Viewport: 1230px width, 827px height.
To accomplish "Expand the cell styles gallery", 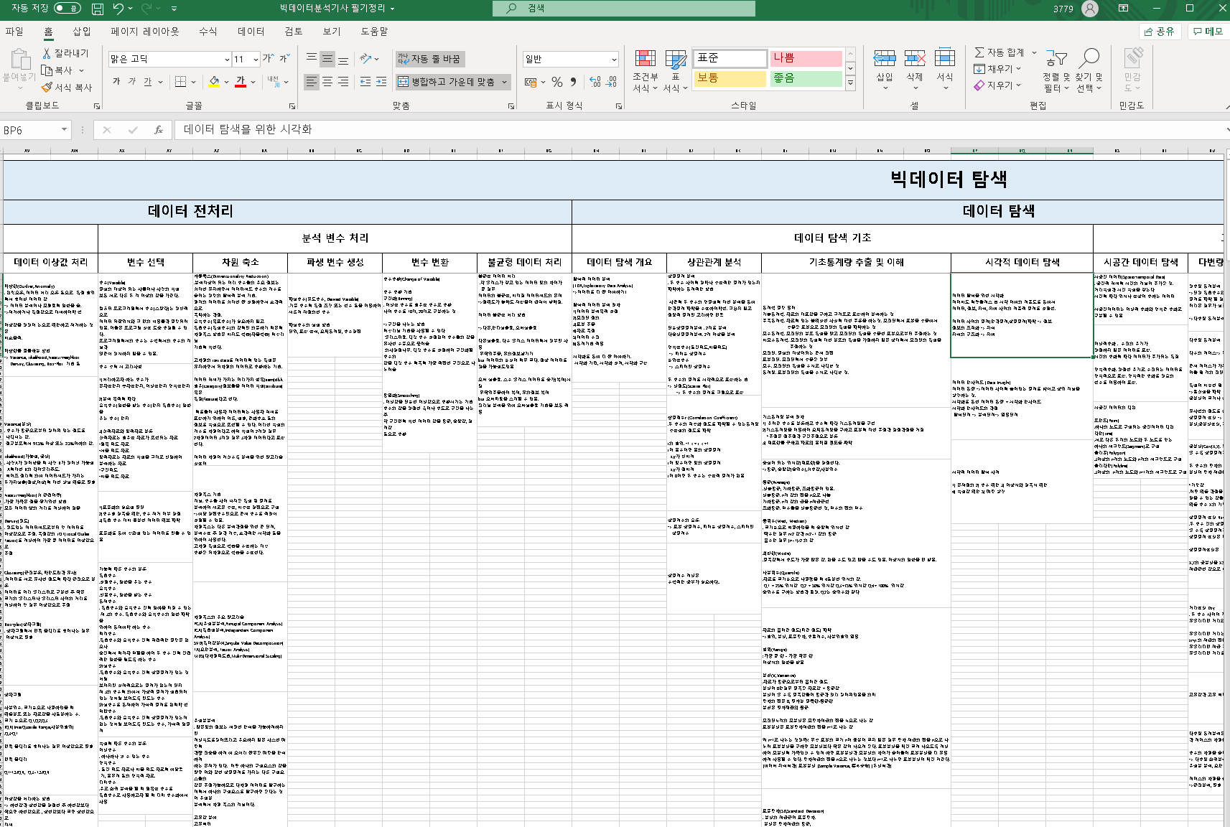I will click(x=850, y=83).
